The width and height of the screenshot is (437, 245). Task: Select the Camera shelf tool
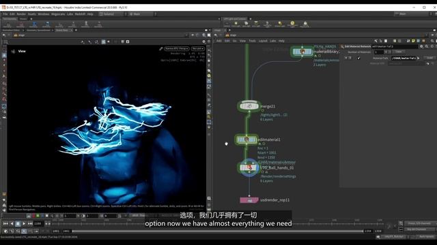[x=227, y=24]
